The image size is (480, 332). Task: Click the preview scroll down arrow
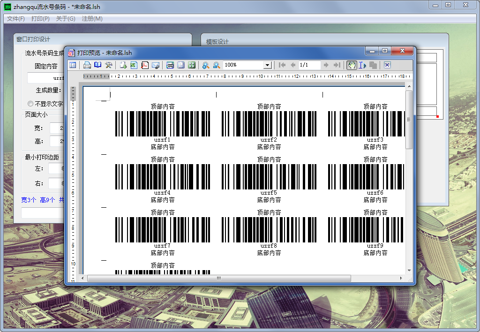409,271
